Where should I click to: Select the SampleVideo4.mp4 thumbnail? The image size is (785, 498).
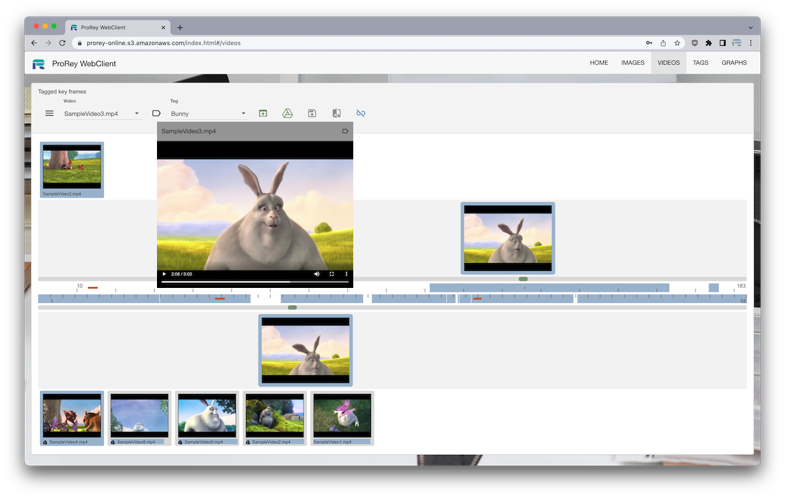click(72, 418)
